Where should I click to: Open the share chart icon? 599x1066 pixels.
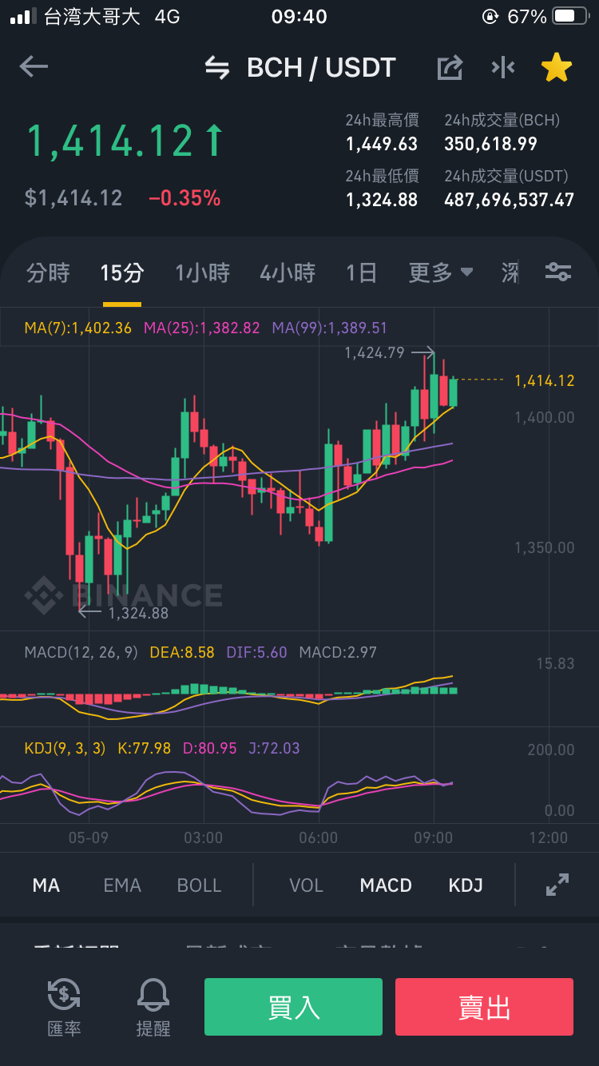click(x=450, y=68)
